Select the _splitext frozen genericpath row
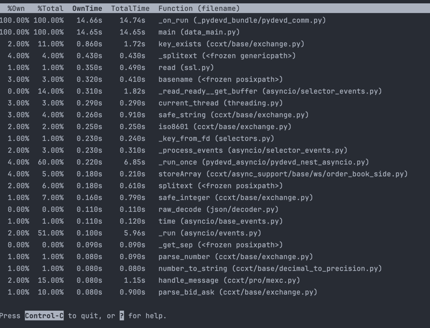The height and width of the screenshot is (328, 430). tap(215, 56)
